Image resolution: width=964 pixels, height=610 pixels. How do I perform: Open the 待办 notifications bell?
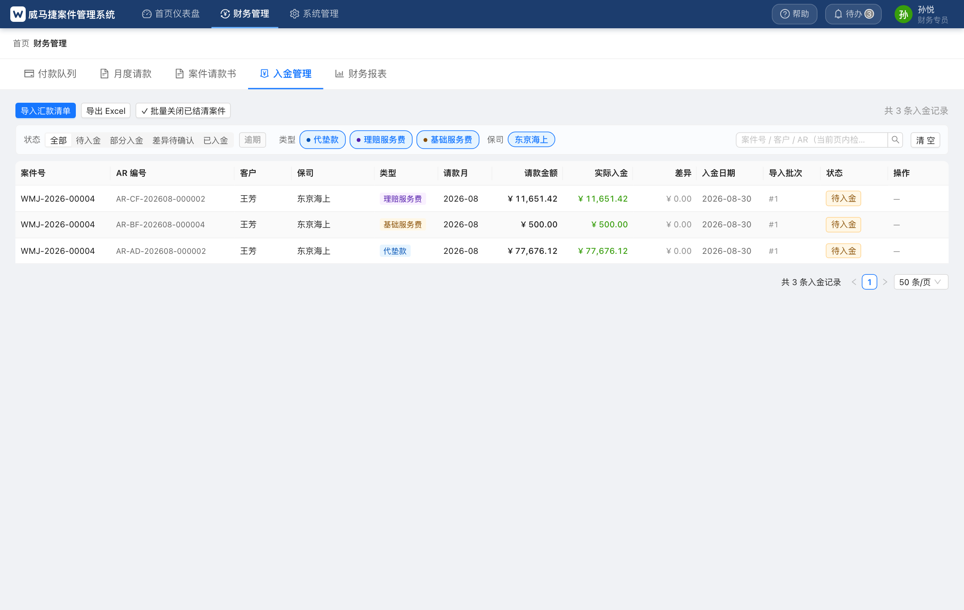[853, 14]
